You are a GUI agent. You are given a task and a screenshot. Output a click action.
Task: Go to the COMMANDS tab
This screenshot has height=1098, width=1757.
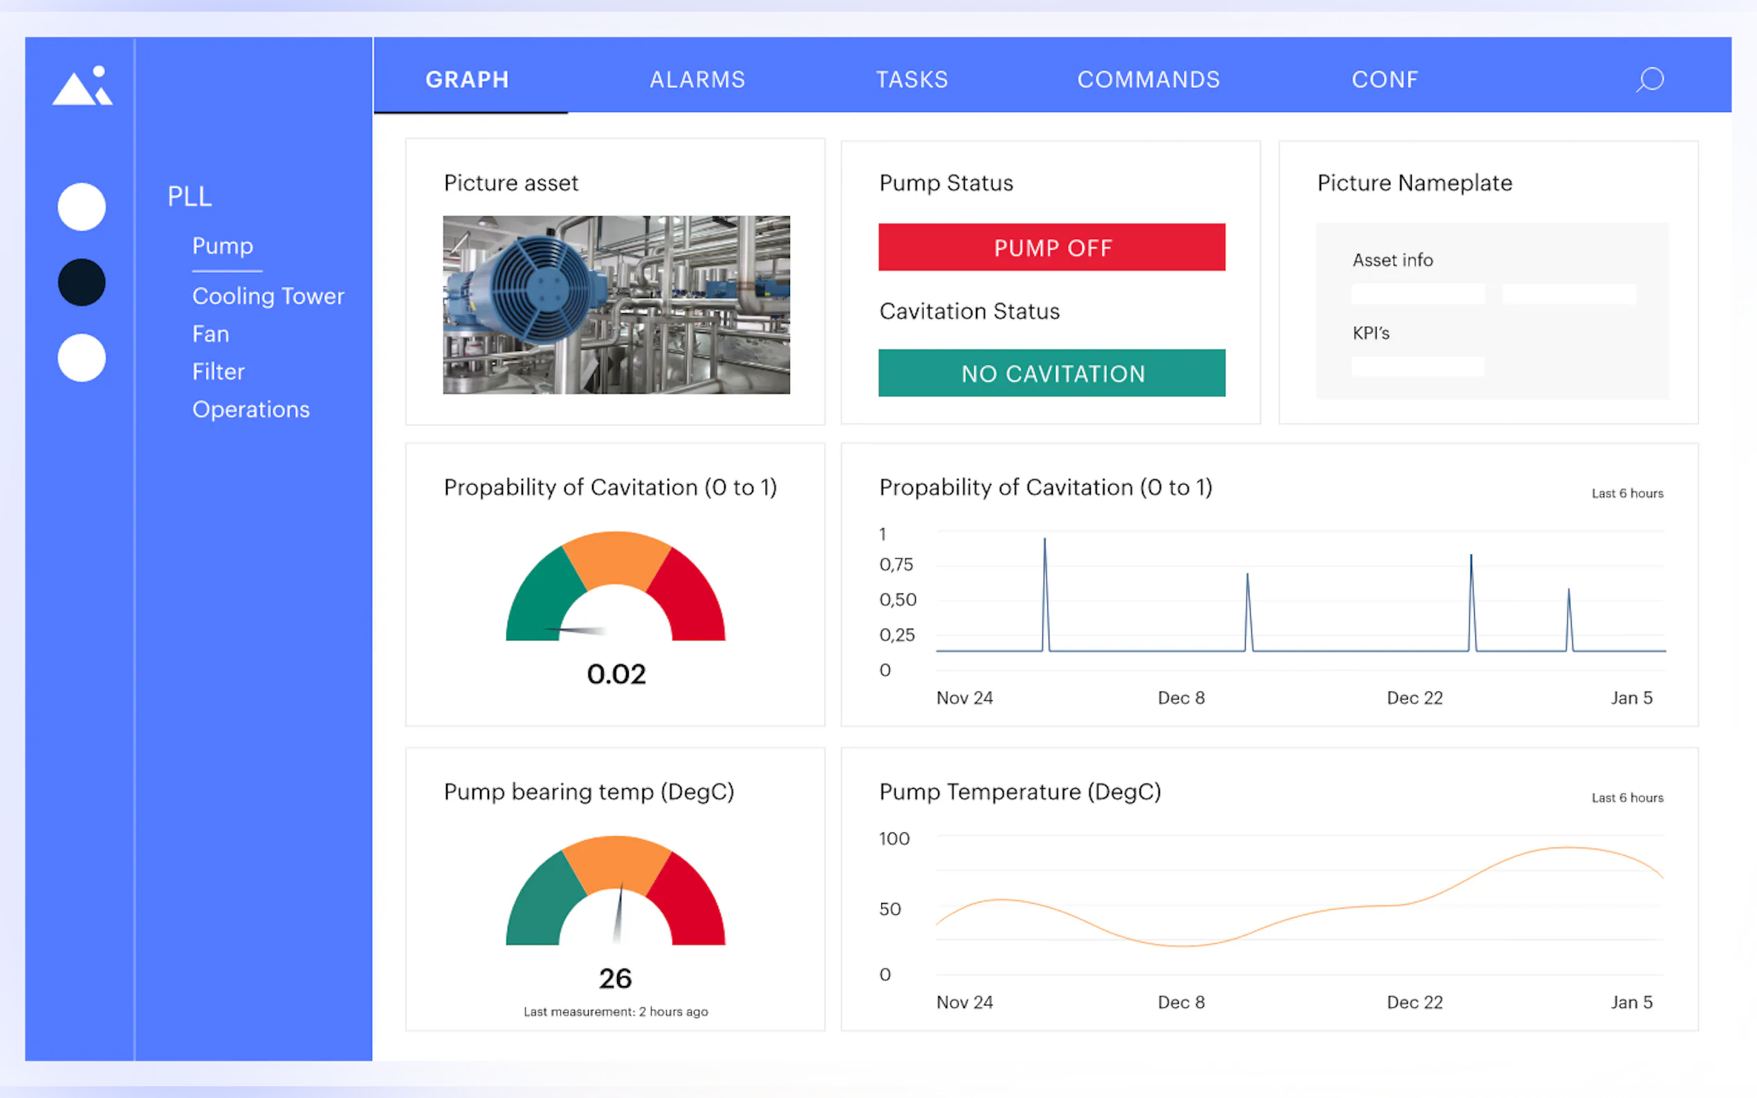pos(1148,79)
